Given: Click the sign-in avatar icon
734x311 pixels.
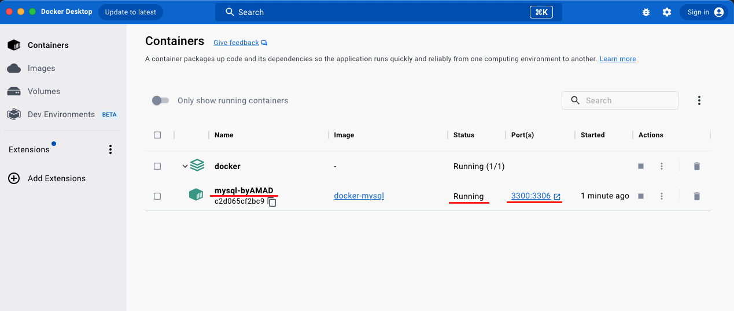Looking at the screenshot, I should (x=719, y=12).
